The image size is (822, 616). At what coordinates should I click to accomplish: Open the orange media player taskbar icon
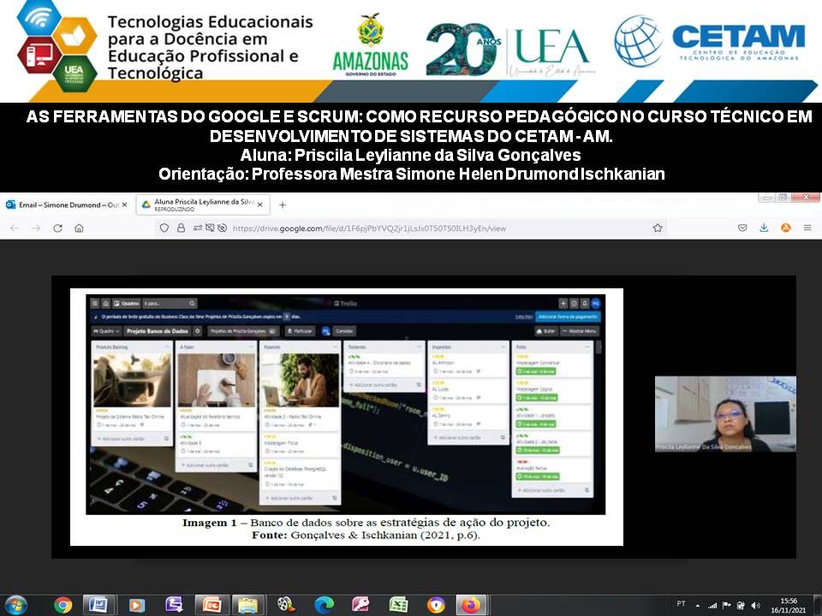[136, 606]
